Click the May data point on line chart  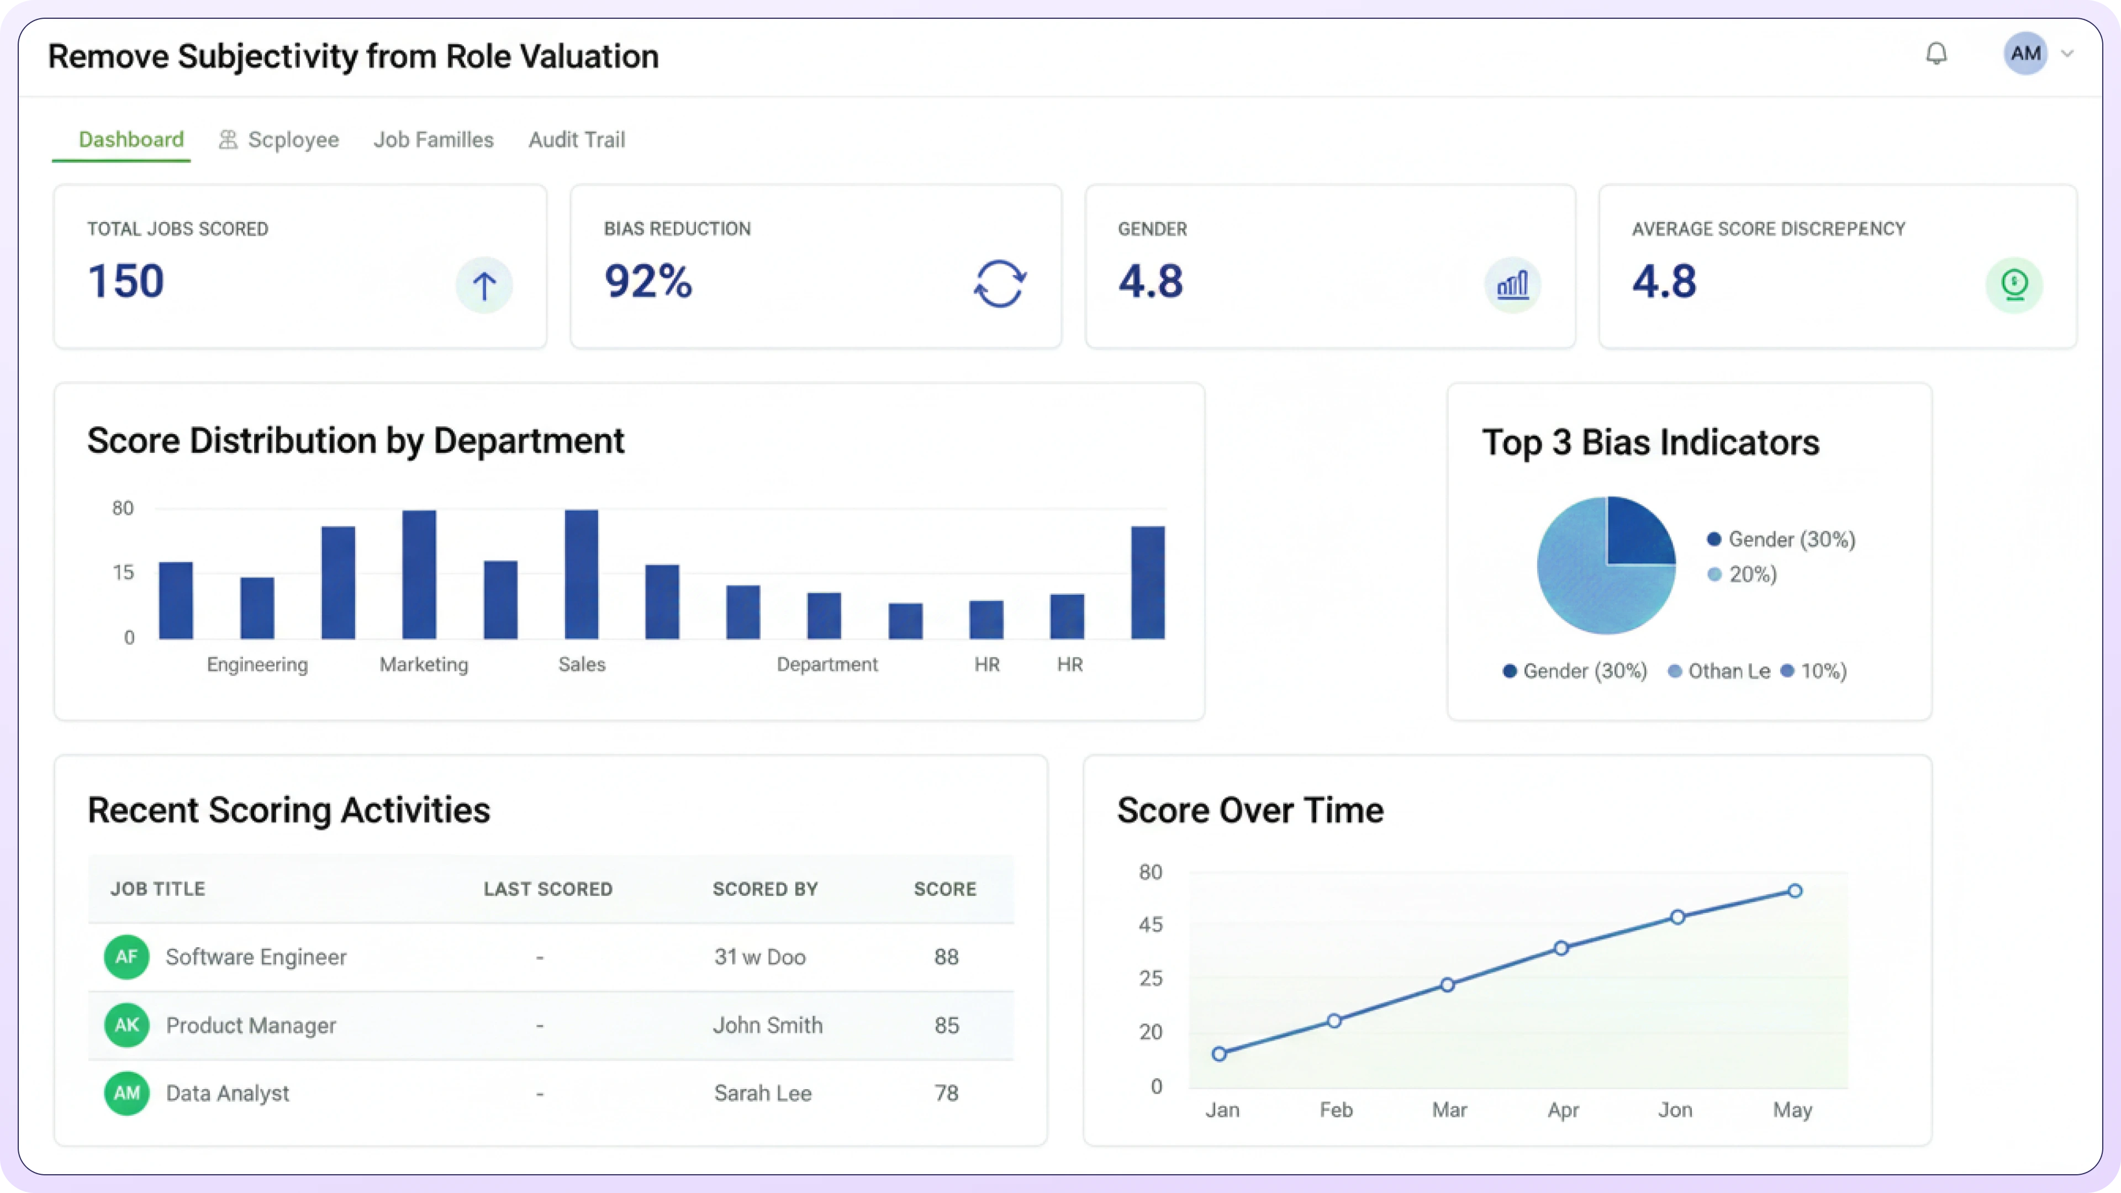(1795, 891)
